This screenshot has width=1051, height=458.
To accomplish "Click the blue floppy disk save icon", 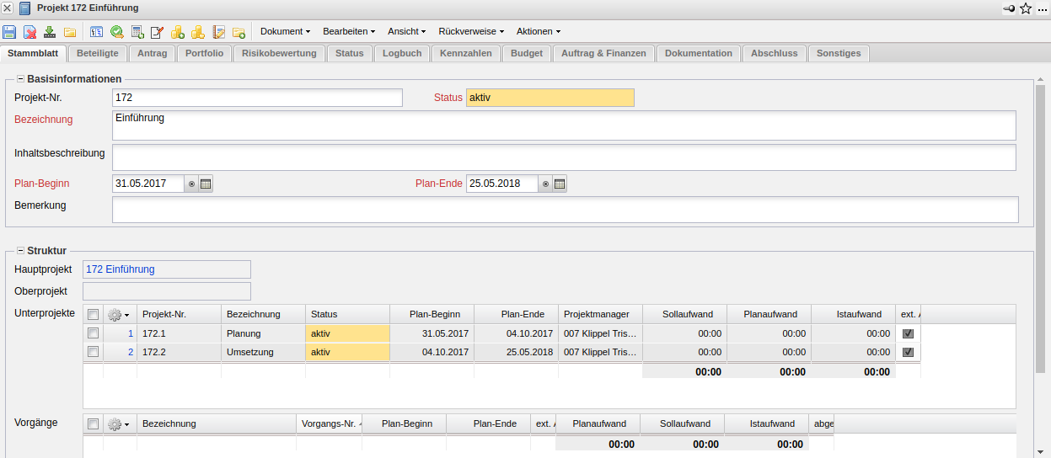I will (x=9, y=32).
